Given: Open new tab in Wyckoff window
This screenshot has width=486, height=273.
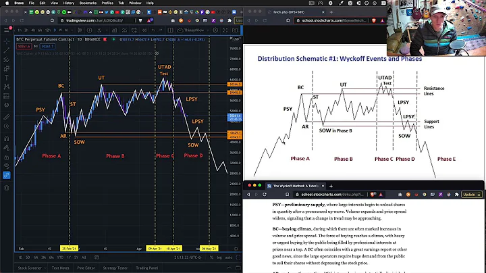Looking at the screenshot, I should [x=331, y=186].
